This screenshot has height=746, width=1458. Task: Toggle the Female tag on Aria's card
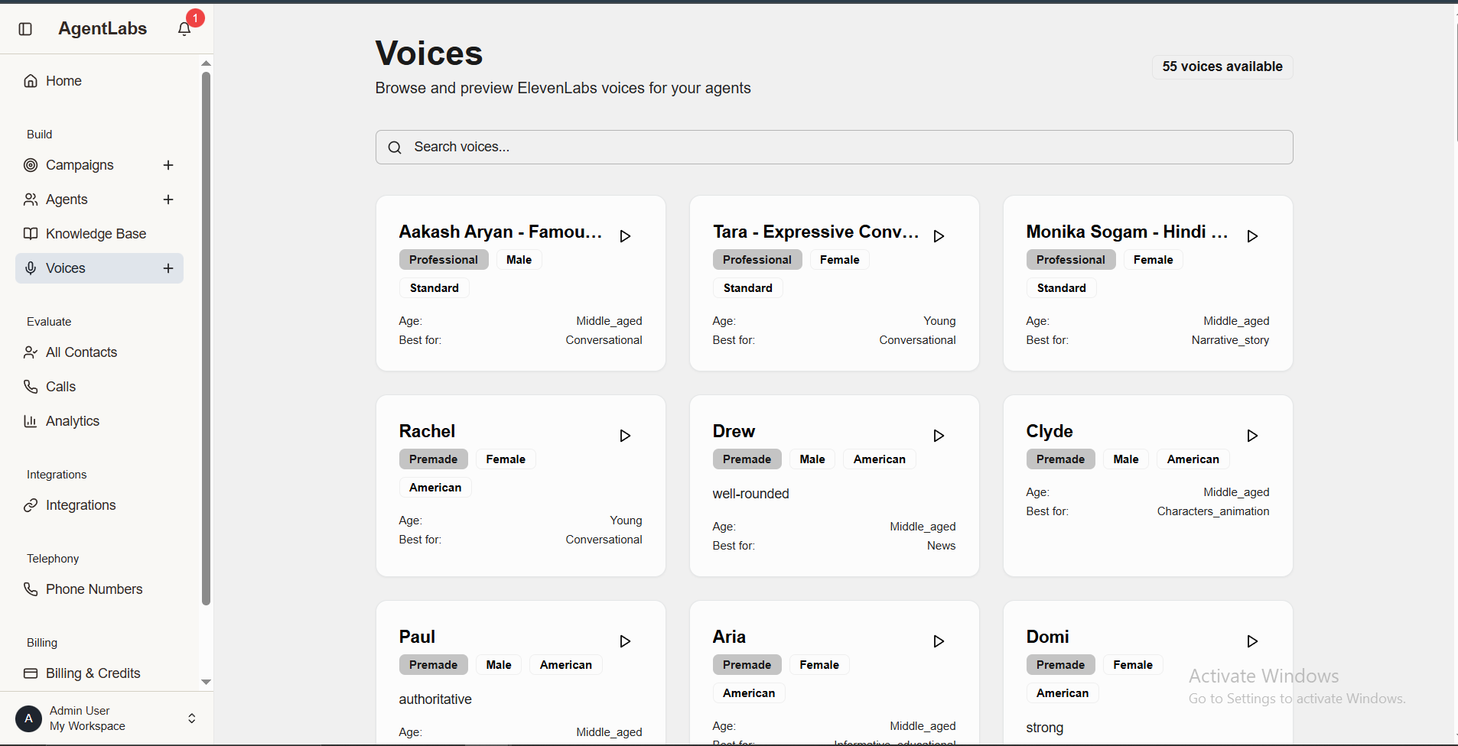(x=818, y=664)
